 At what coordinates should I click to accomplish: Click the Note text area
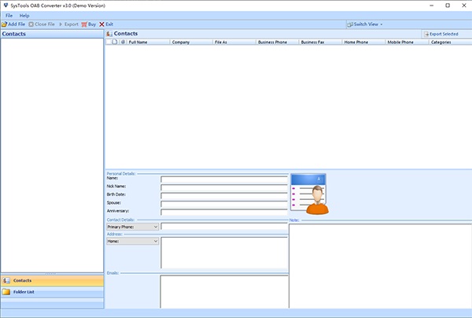[x=381, y=266]
